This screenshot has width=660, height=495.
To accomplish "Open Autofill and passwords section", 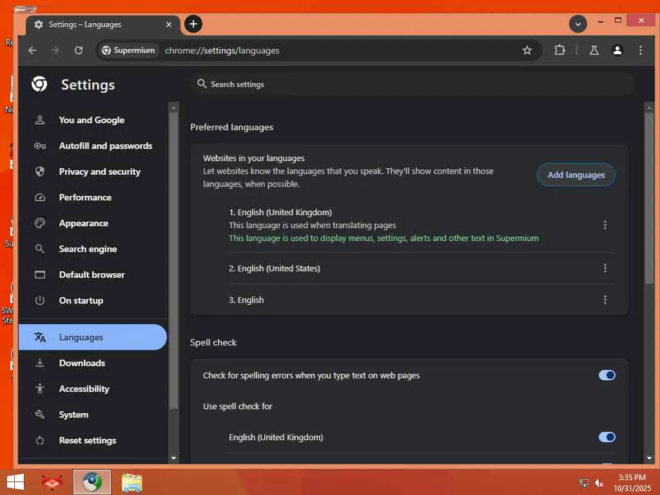I will click(105, 146).
